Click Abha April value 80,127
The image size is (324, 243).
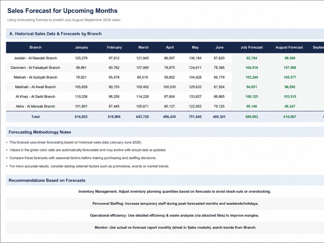click(169, 106)
